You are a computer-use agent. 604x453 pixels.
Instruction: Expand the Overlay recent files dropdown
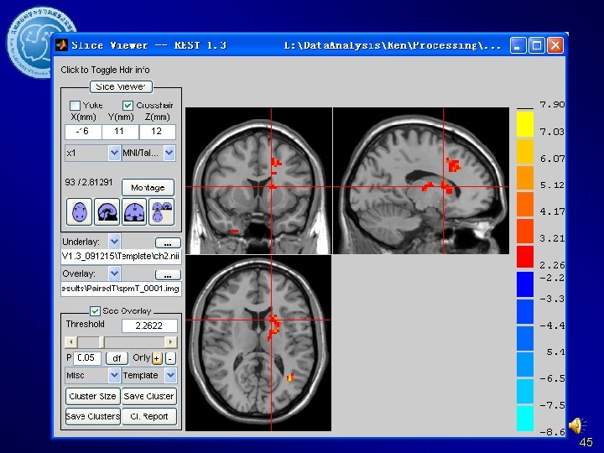[x=114, y=273]
